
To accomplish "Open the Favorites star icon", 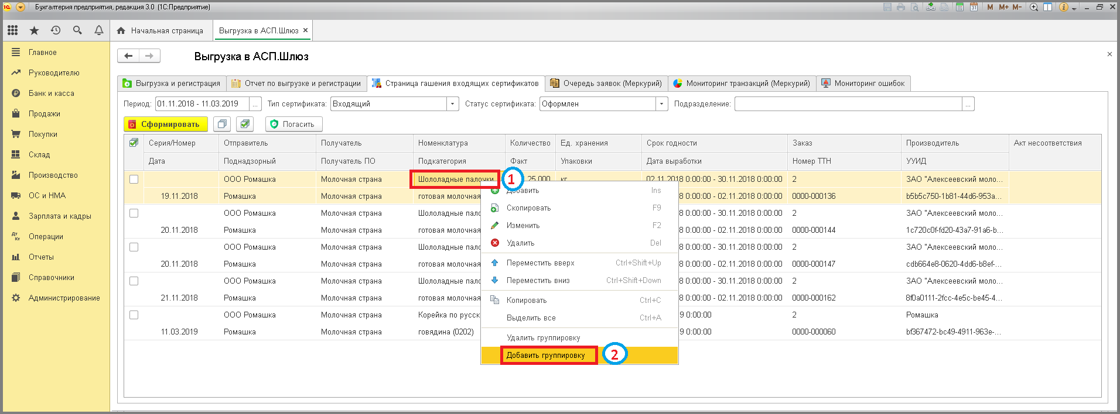I will point(34,30).
